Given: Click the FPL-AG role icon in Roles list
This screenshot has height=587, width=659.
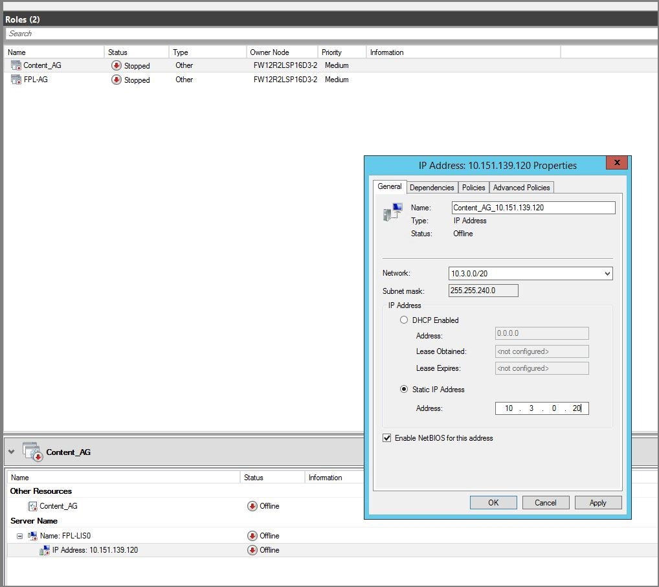Looking at the screenshot, I should coord(16,80).
